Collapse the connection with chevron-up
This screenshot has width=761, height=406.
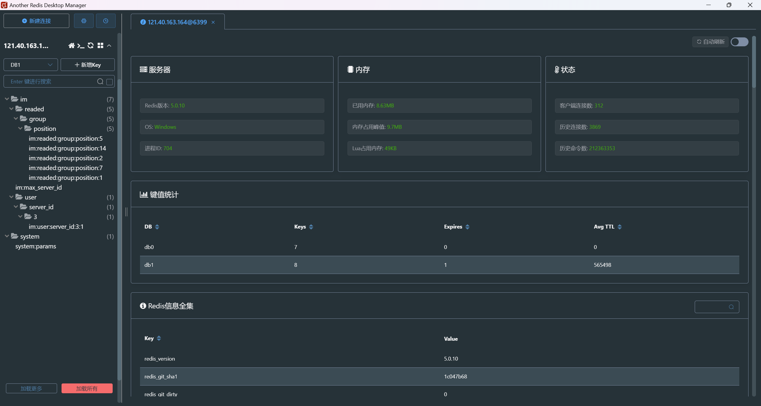(x=109, y=45)
